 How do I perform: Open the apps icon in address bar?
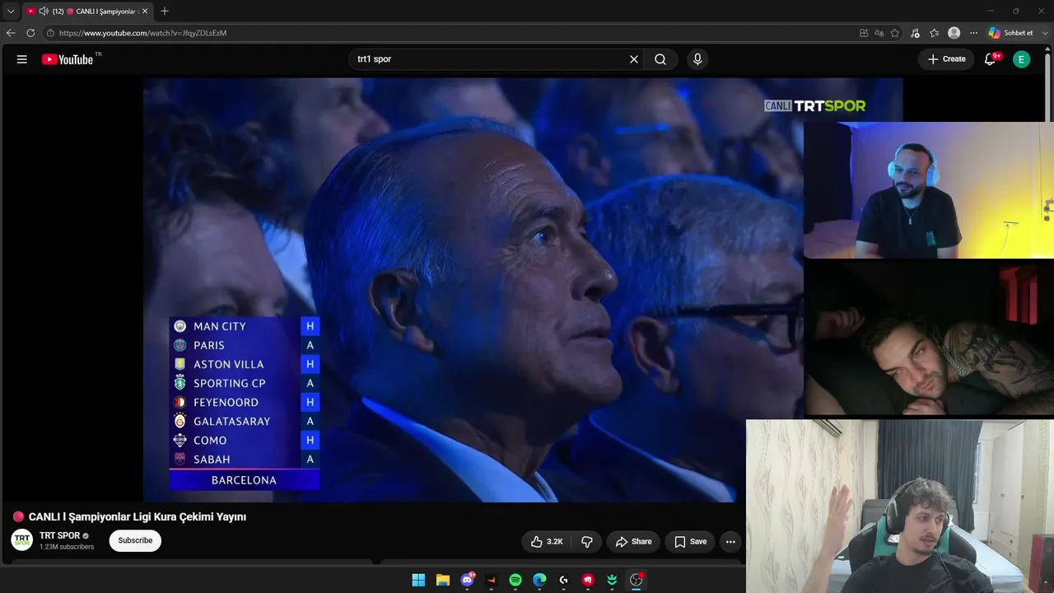[864, 33]
